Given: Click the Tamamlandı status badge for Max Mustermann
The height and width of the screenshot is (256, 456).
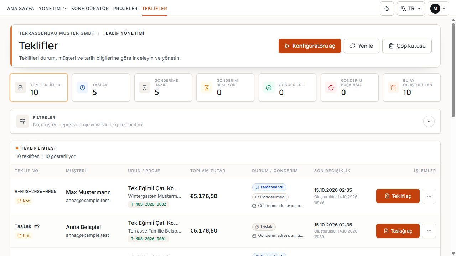Looking at the screenshot, I should pos(269,187).
